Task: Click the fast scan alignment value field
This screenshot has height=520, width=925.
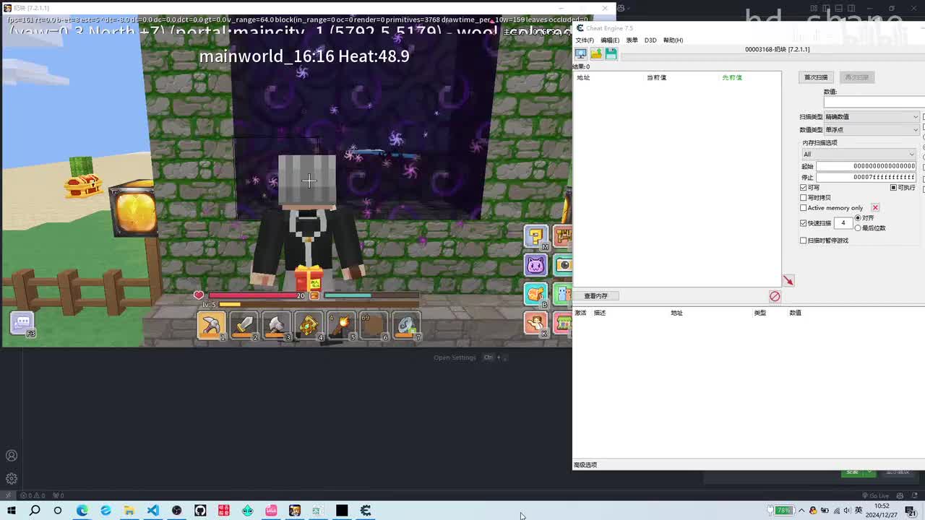Action: tap(843, 223)
